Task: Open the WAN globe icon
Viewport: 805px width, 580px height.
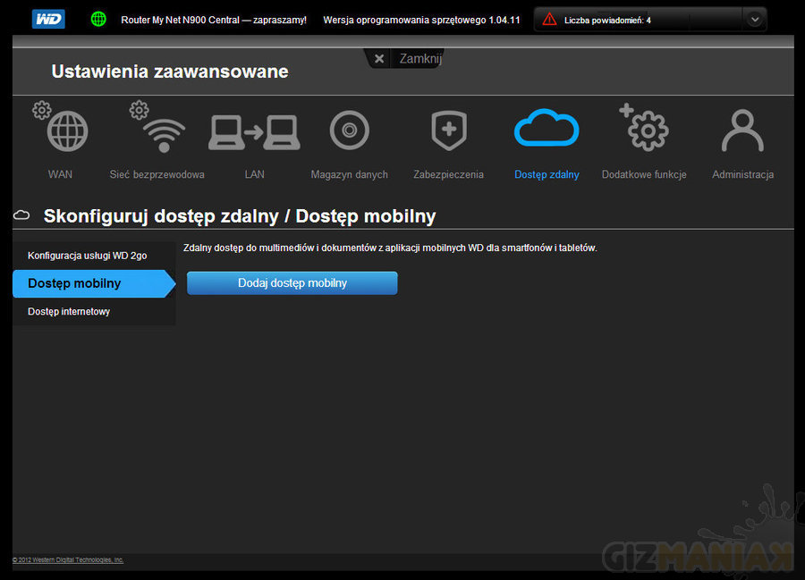Action: pos(66,131)
